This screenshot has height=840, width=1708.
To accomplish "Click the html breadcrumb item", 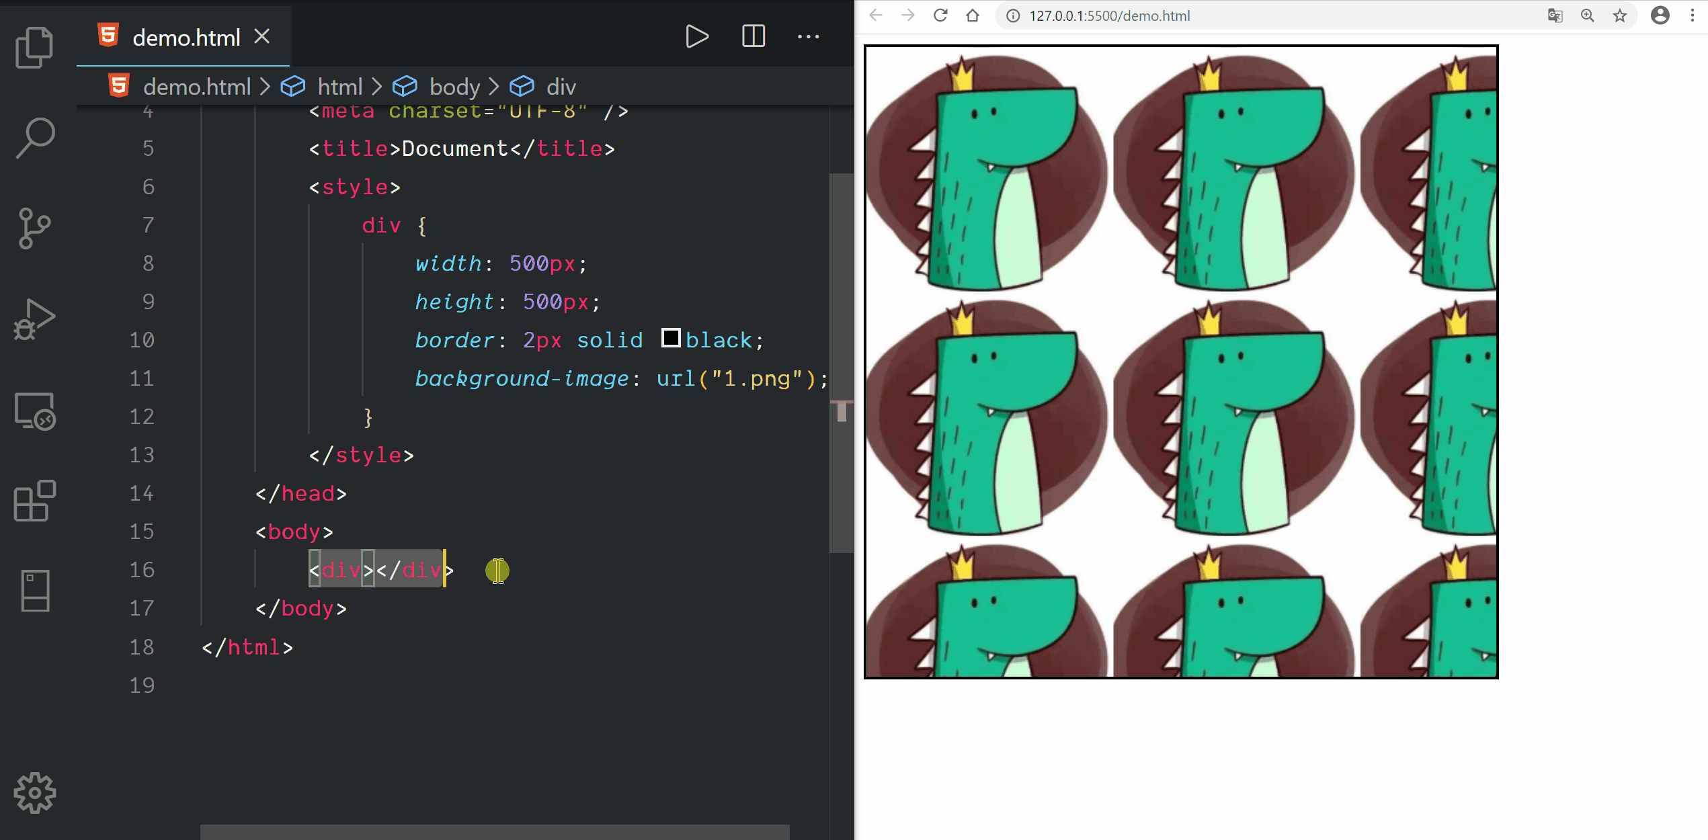I will [x=339, y=87].
